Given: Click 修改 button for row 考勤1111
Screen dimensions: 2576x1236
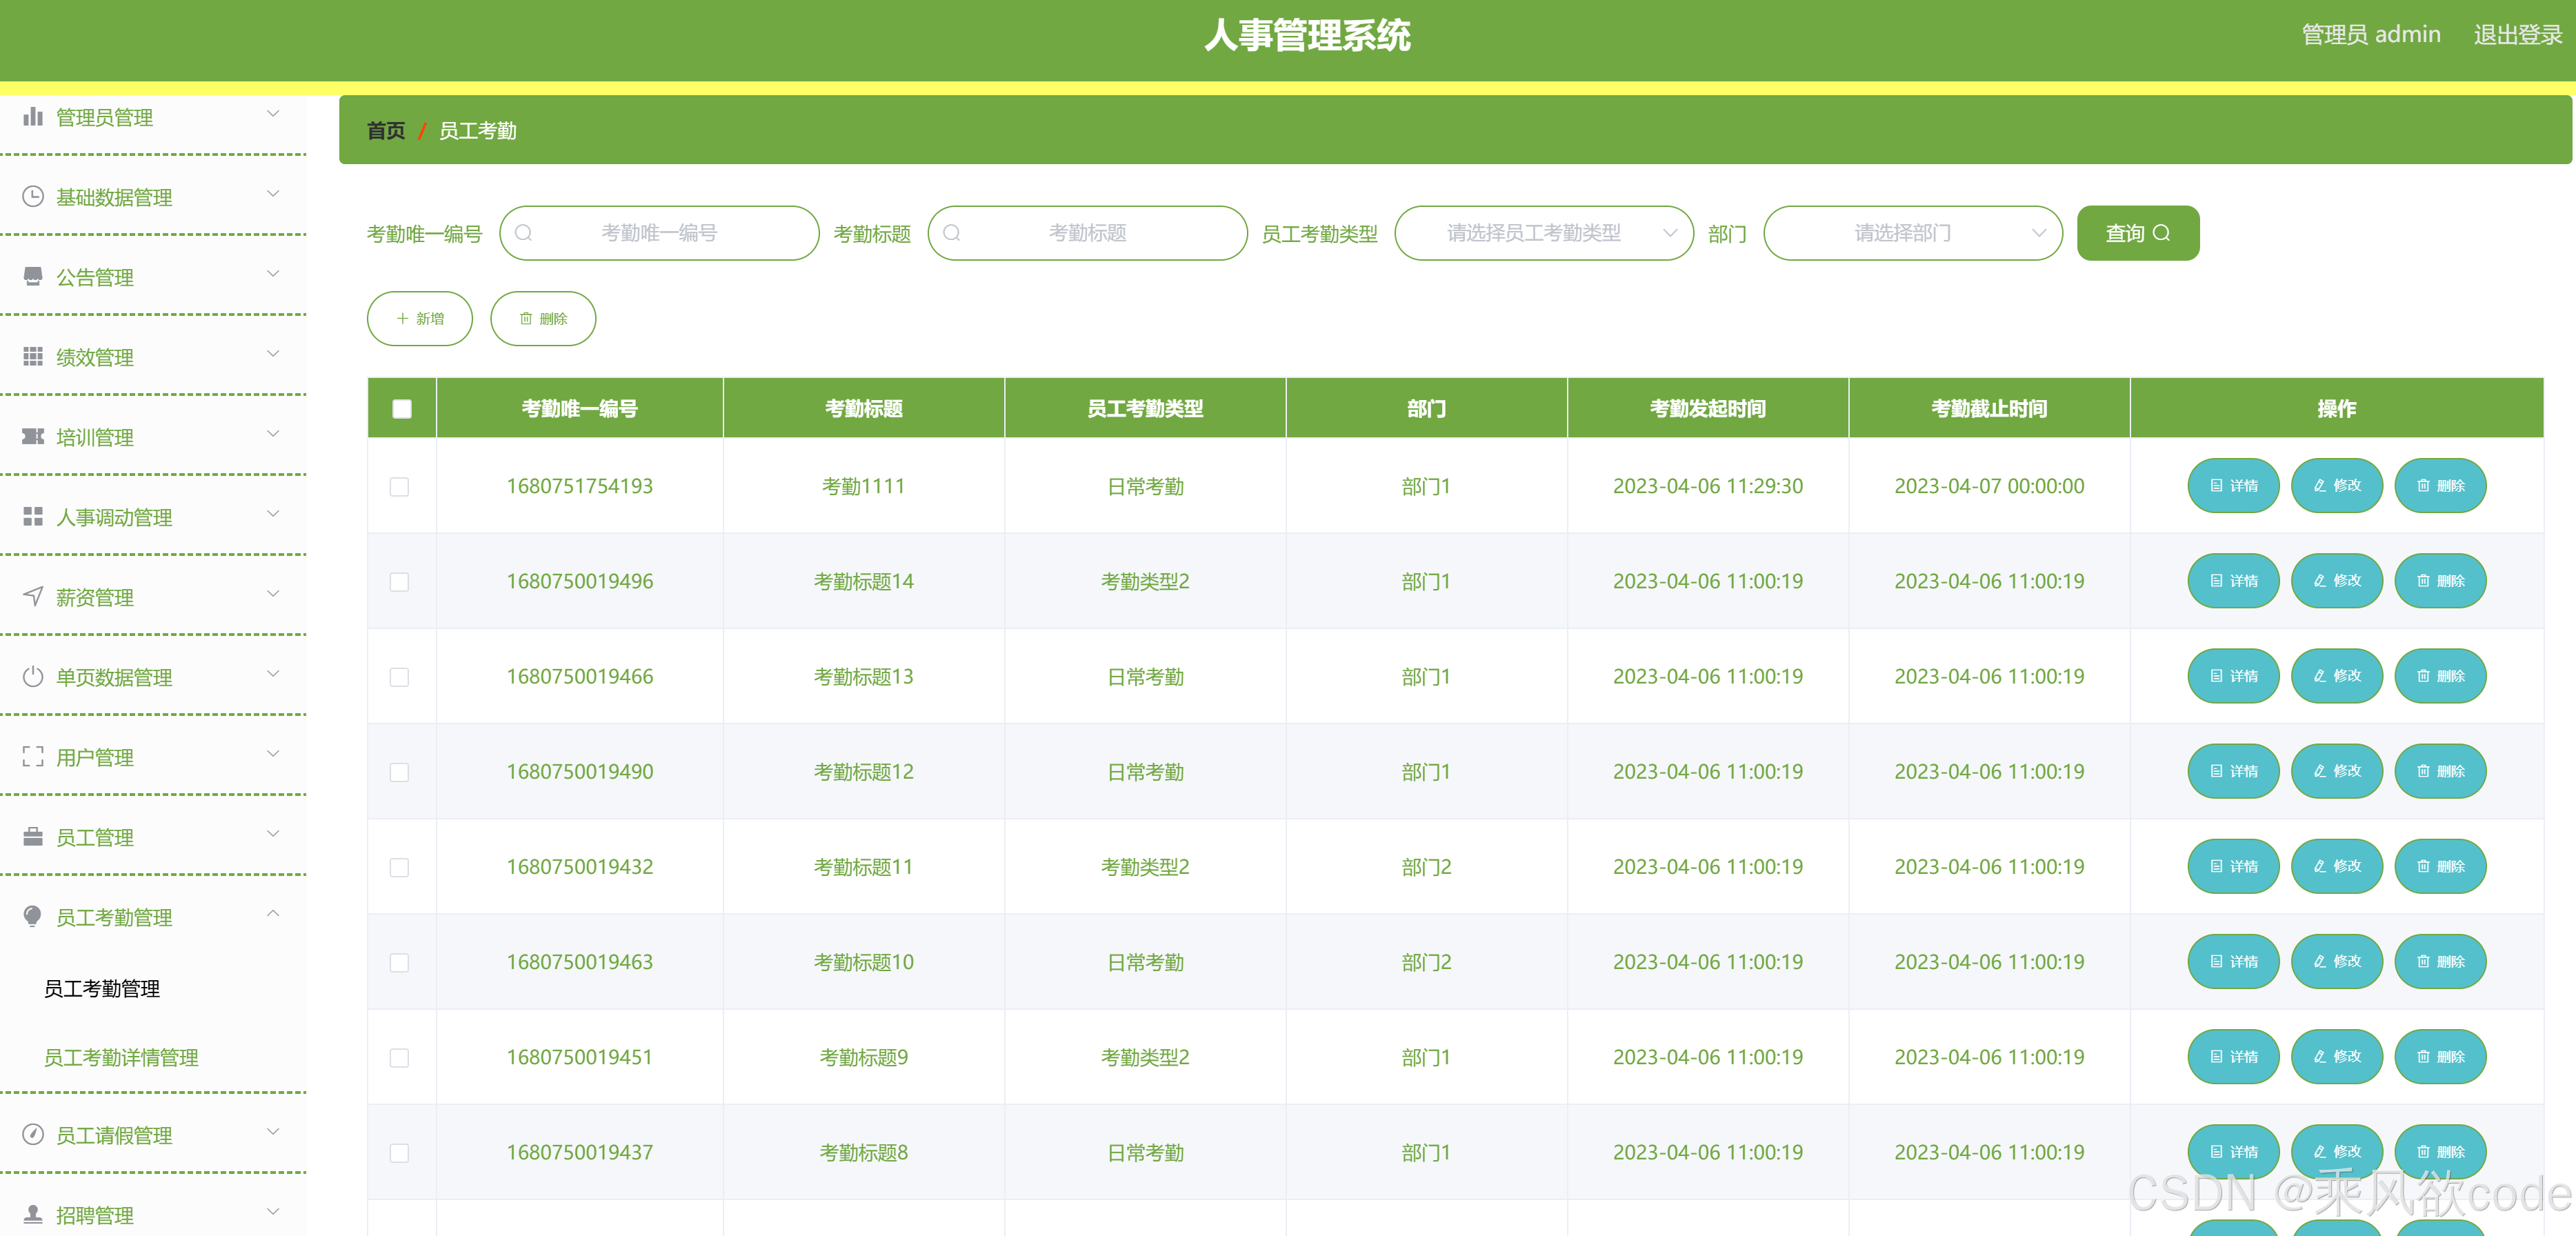Looking at the screenshot, I should [x=2336, y=486].
